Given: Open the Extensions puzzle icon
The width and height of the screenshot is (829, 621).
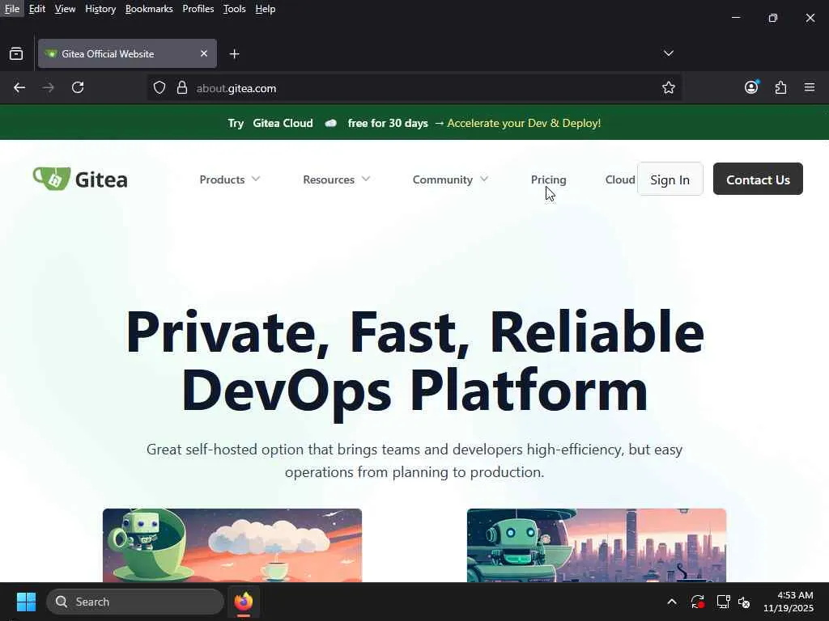Looking at the screenshot, I should 781,87.
